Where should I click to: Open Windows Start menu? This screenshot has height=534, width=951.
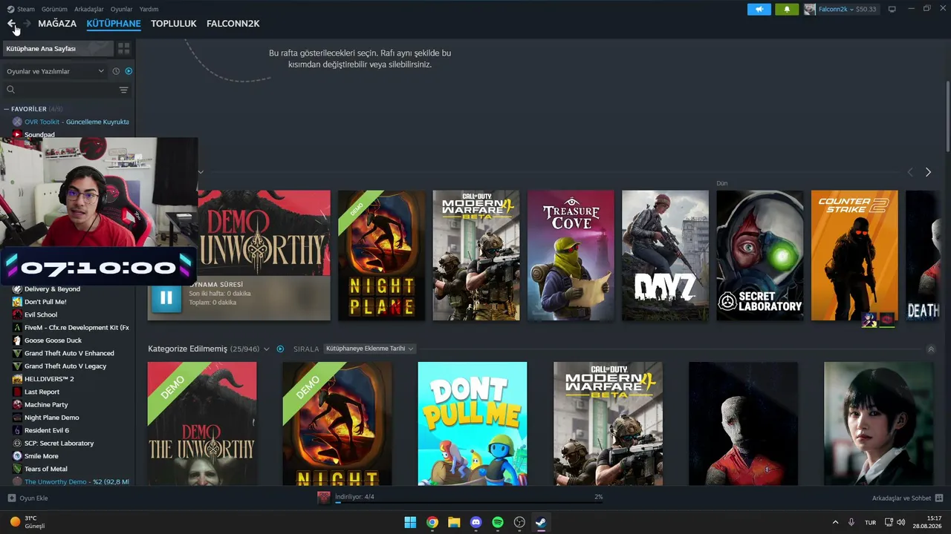(410, 522)
